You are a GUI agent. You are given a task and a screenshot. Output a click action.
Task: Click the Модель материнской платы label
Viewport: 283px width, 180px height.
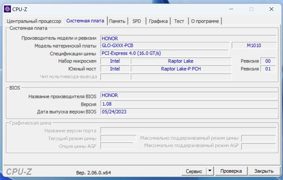pyautogui.click(x=65, y=46)
